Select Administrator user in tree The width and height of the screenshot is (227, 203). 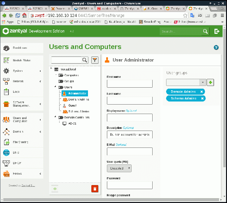[75, 93]
